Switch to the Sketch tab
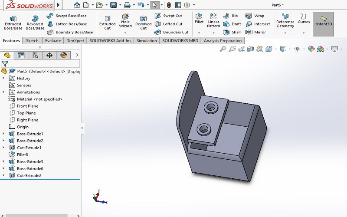This screenshot has height=217, width=347. tap(32, 40)
